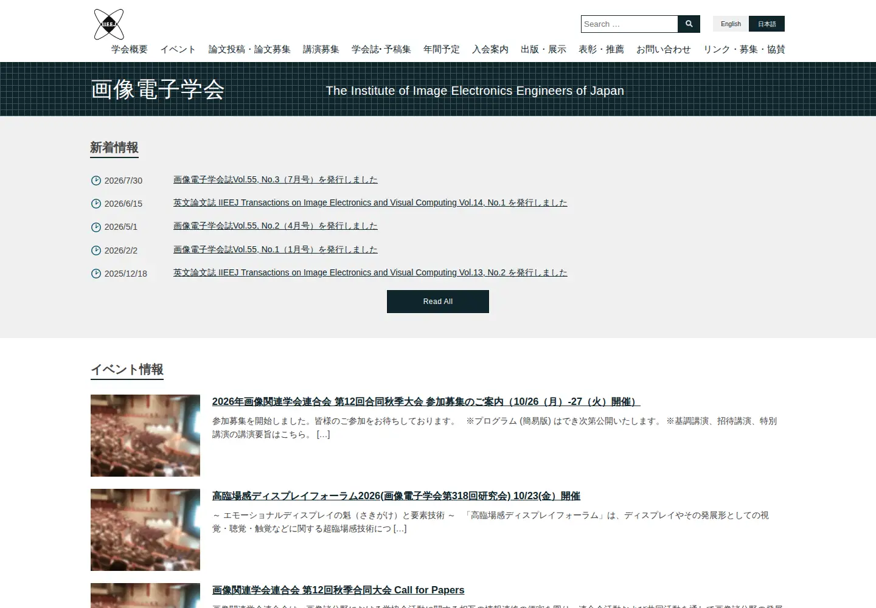The image size is (876, 608).
Task: Open 第12回秋季合同大会 Call for Papers link
Action: click(x=338, y=590)
